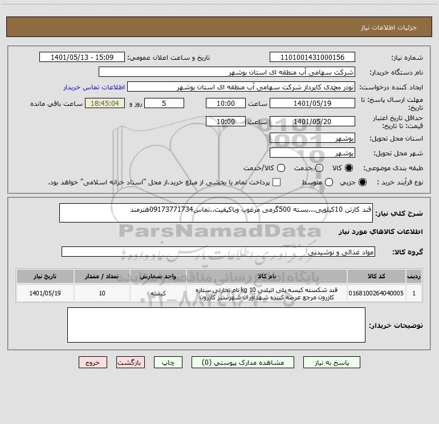Click the days remaining field showing 5
Image resolution: width=439 pixels, height=424 pixels.
[164, 104]
